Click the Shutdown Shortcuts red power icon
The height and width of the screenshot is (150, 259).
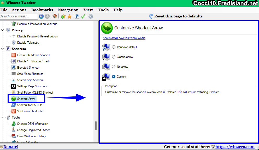[x=14, y=111]
